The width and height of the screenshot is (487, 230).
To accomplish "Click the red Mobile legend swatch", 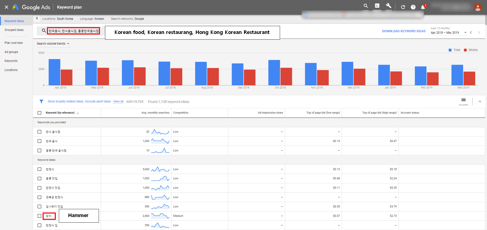I will coord(465,50).
